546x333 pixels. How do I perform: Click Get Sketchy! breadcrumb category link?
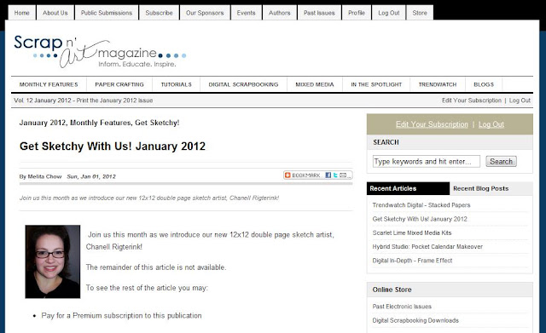157,123
